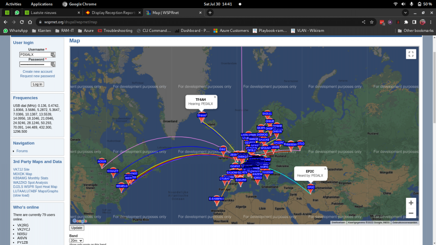Open the clock and calendar panel

point(218,4)
